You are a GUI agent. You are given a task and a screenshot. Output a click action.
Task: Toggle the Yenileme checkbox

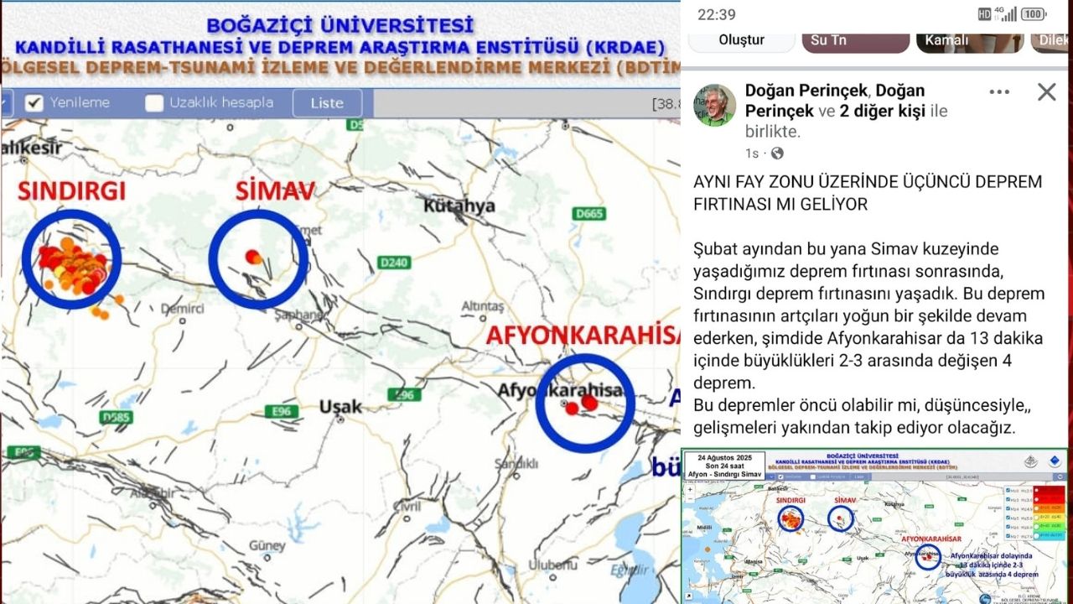coord(34,103)
